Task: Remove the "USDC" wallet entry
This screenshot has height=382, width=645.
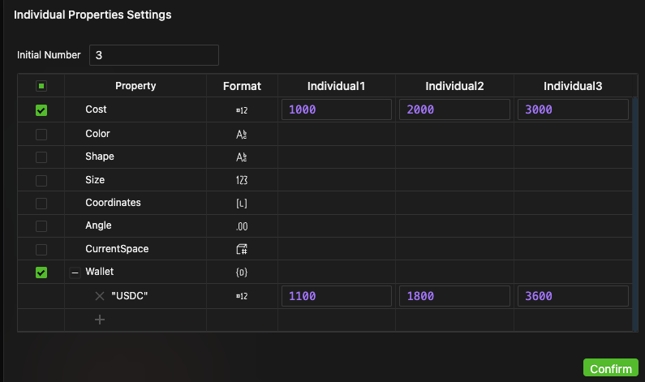Action: pos(100,296)
